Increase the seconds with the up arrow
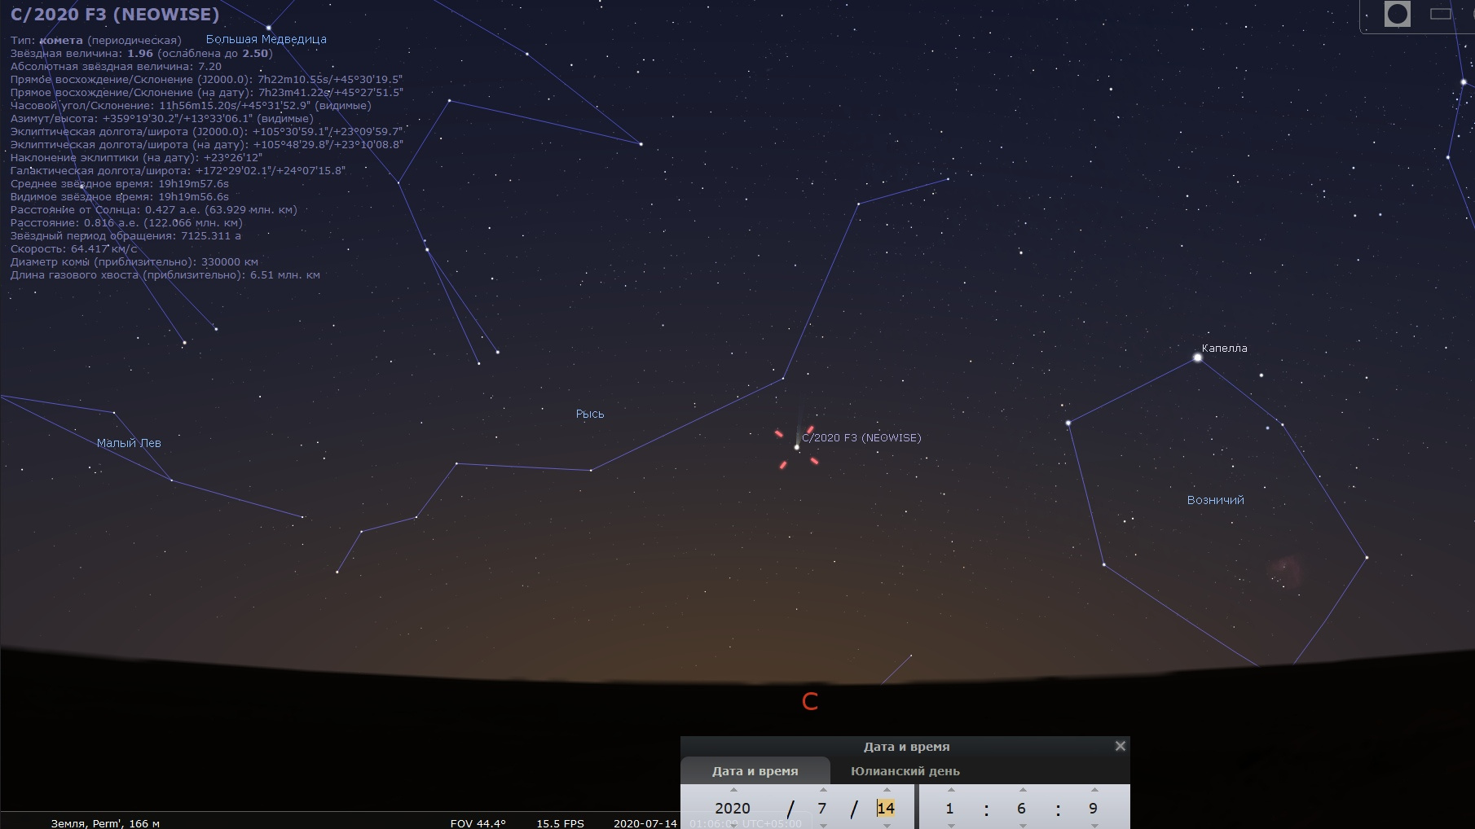Screen dimensions: 1475x829 click(x=1094, y=790)
